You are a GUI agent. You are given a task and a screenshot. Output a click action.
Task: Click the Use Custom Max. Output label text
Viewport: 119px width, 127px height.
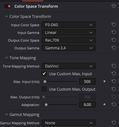72,89
